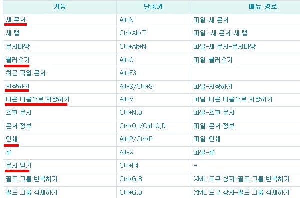Click the '단축키' column header
The image size is (300, 198).
153,7
